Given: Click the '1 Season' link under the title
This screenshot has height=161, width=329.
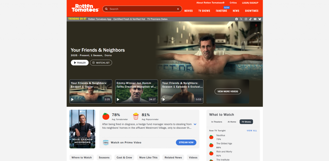Looking at the screenshot, I should pyautogui.click(x=97, y=55).
